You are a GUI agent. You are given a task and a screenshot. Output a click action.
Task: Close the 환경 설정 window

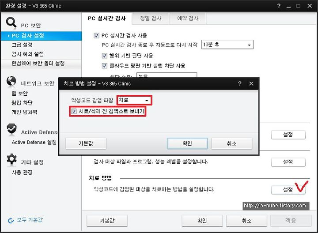tap(310, 6)
